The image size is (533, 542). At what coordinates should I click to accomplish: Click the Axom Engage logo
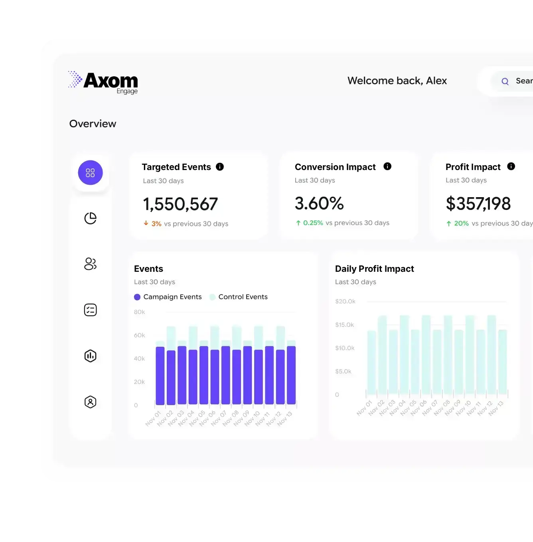103,83
